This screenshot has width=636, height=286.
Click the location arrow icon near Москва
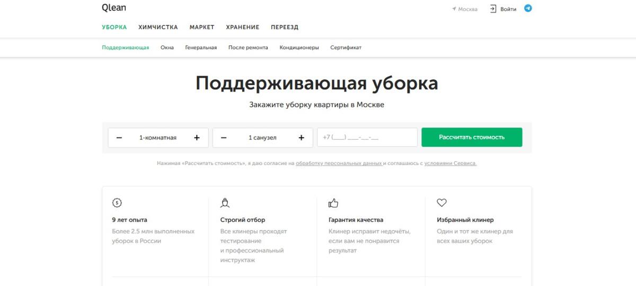coord(454,9)
